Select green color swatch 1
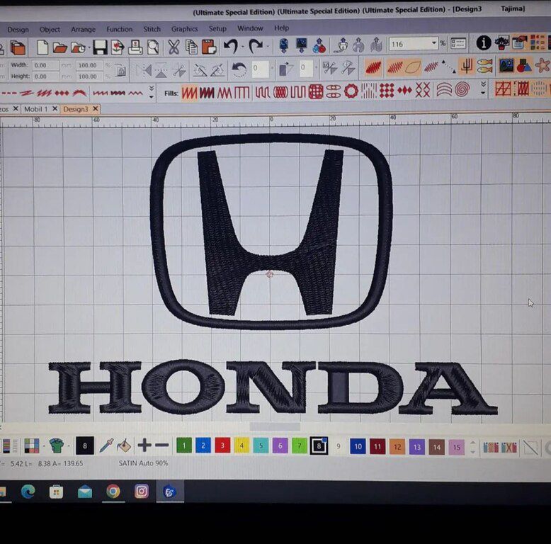 tap(183, 446)
